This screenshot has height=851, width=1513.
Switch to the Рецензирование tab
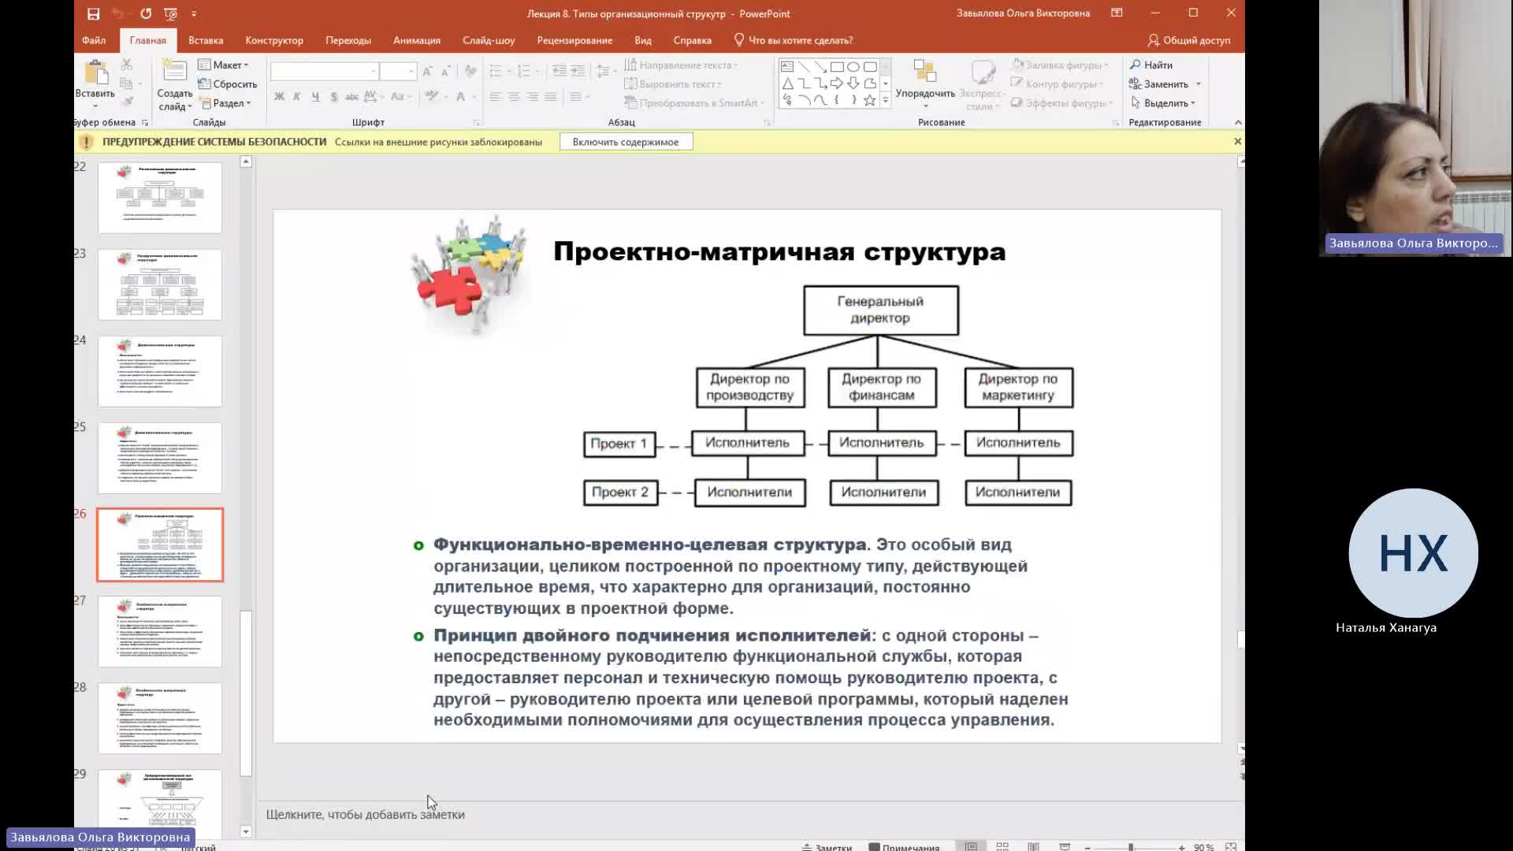click(x=574, y=40)
